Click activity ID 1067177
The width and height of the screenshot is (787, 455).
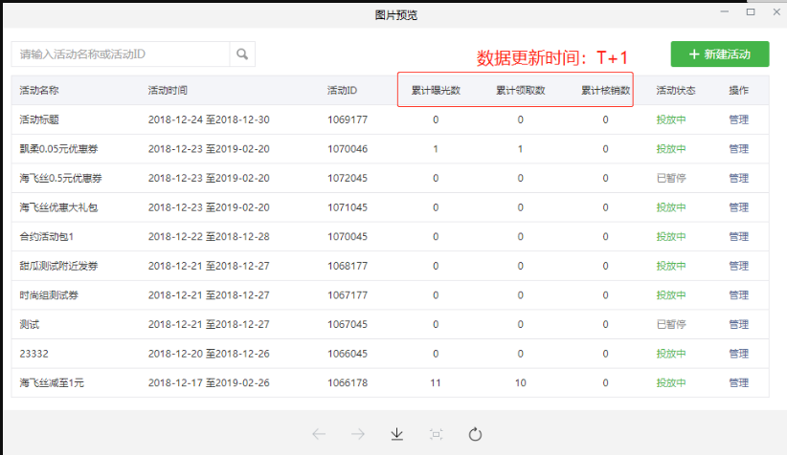click(348, 295)
